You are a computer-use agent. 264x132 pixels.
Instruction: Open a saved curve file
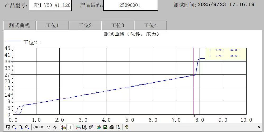[x=99, y=127]
